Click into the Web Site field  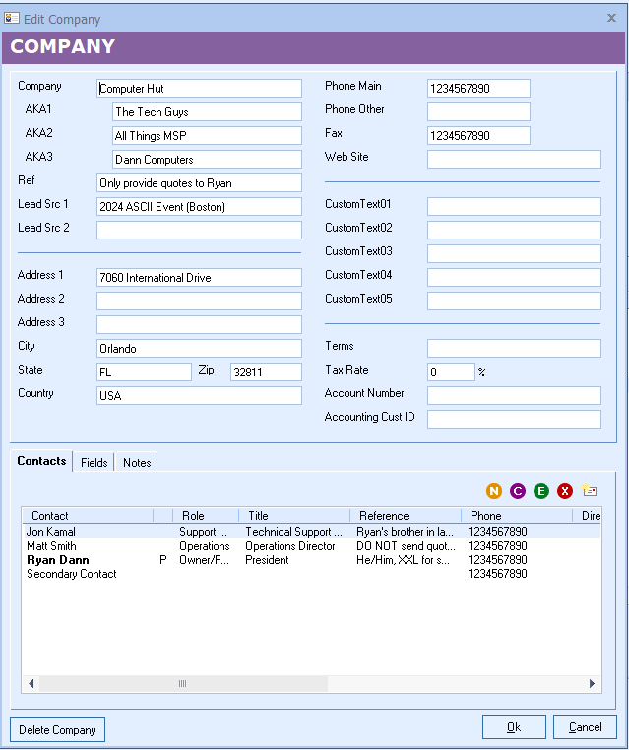(x=514, y=160)
